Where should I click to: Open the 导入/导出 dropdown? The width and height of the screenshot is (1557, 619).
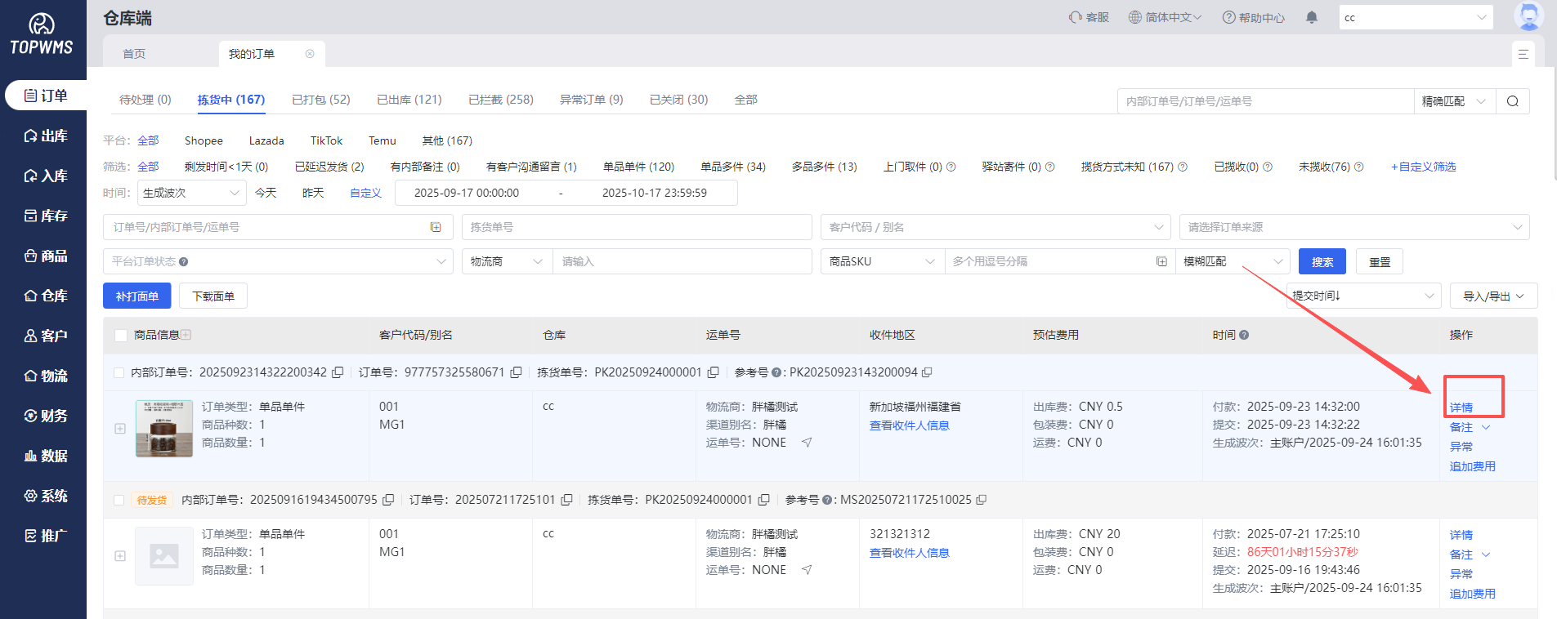(x=1492, y=296)
